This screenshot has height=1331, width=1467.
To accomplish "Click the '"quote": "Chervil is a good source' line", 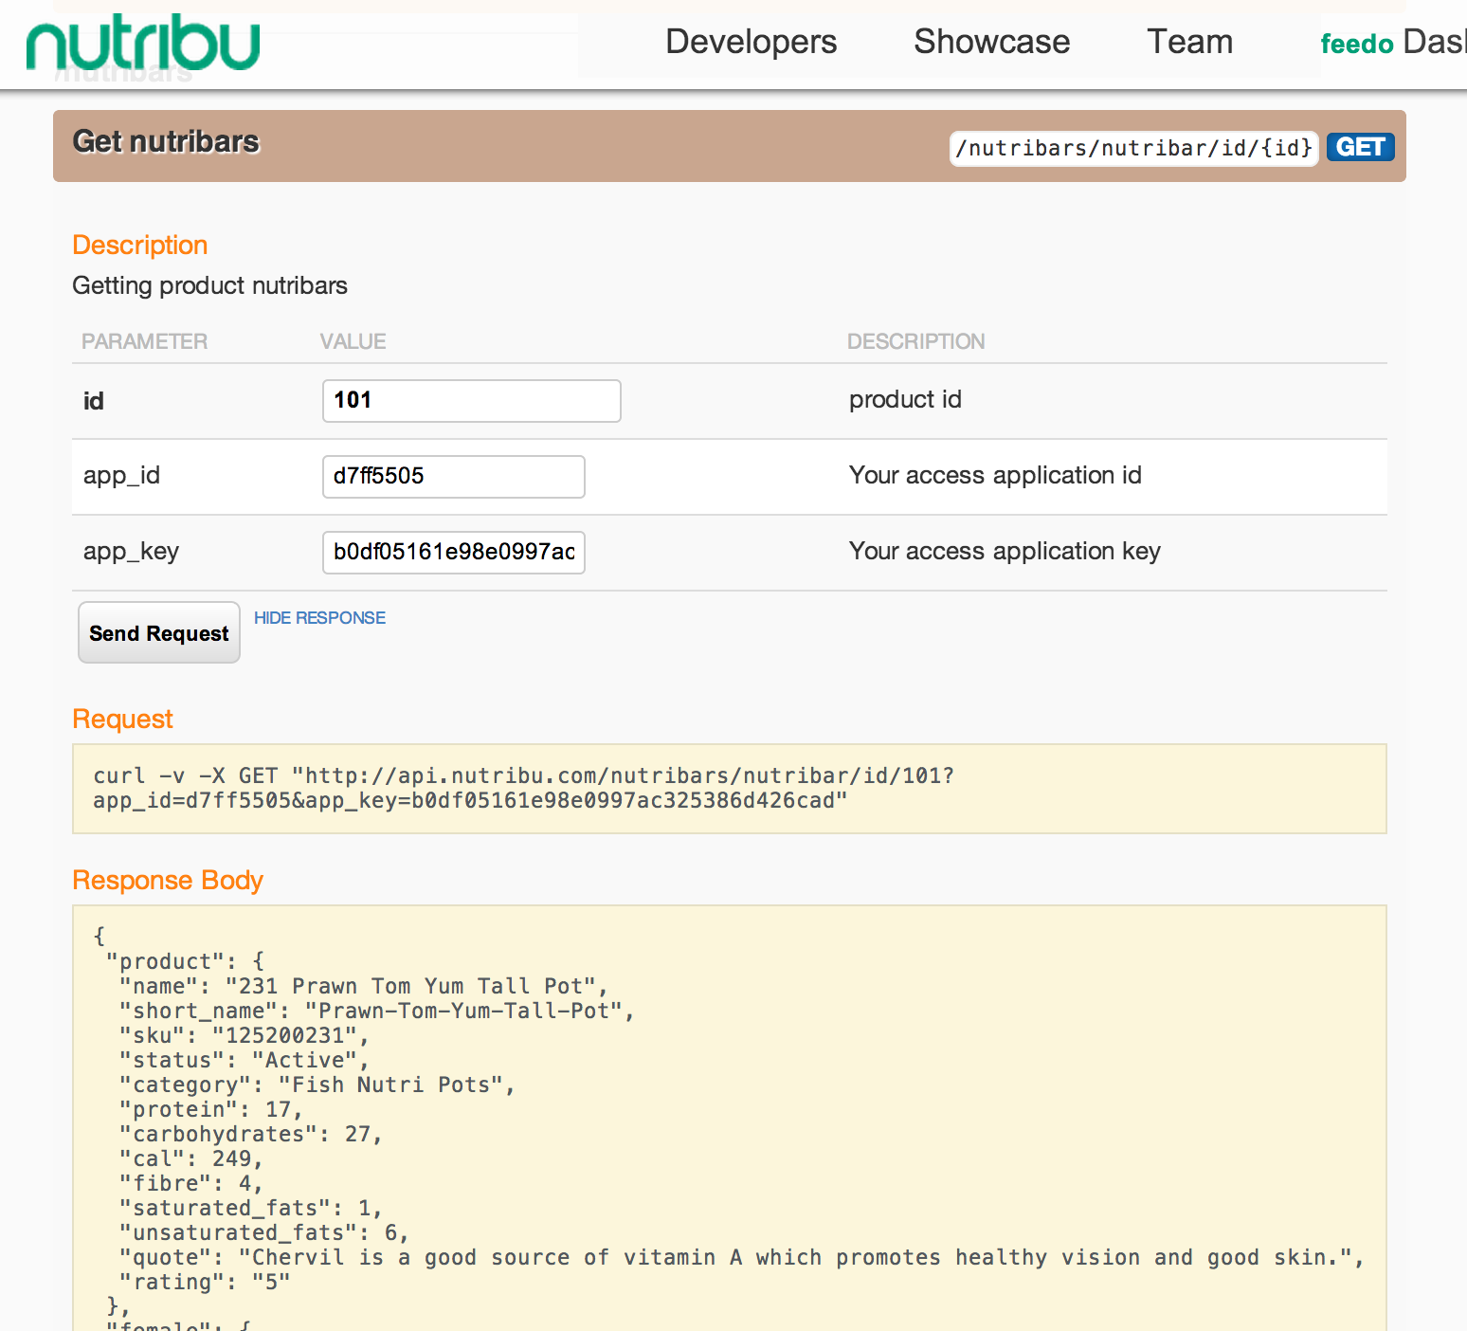I will pos(741,1257).
